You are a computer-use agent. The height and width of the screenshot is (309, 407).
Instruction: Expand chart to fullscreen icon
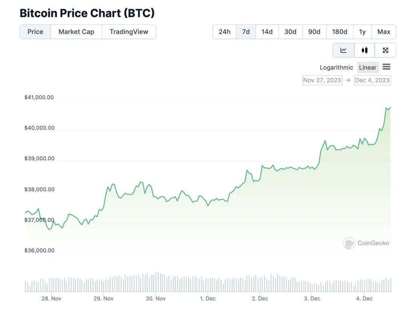coord(386,50)
